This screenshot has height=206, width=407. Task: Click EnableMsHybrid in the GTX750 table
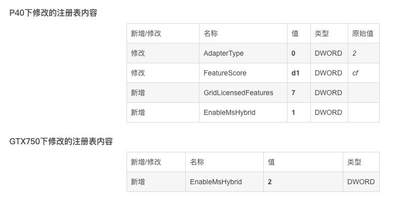[x=216, y=182]
